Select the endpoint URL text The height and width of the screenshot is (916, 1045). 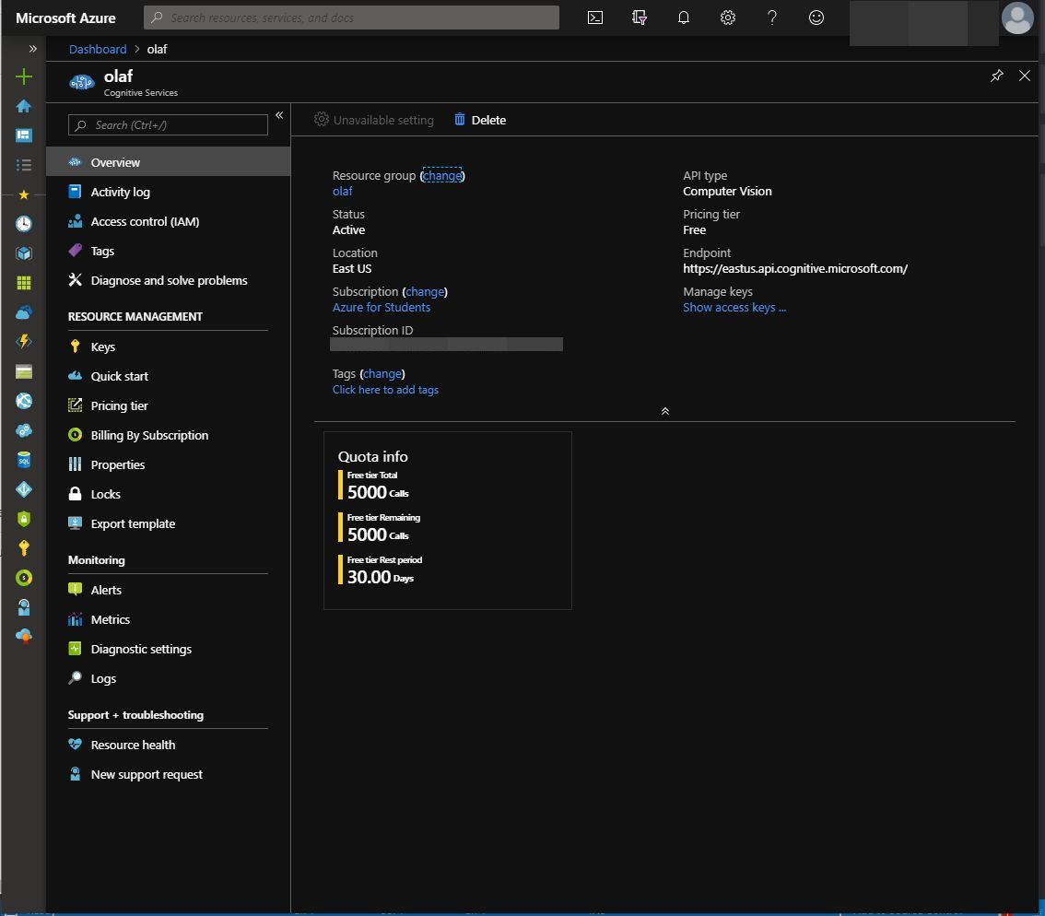click(x=795, y=269)
